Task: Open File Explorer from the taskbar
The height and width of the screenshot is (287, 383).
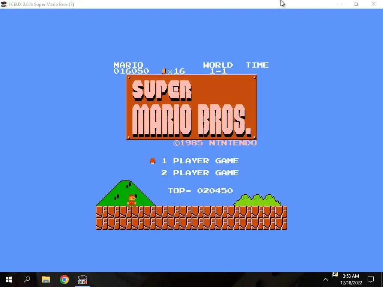Action: click(46, 280)
